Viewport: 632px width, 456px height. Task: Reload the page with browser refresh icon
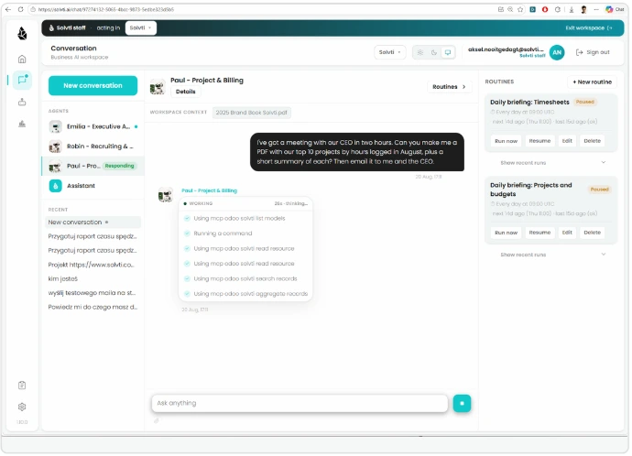(20, 9)
